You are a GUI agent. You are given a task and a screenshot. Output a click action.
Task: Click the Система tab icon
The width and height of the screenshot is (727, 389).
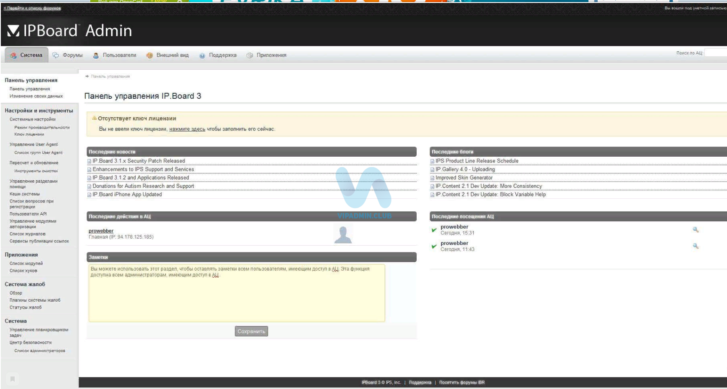pyautogui.click(x=13, y=55)
